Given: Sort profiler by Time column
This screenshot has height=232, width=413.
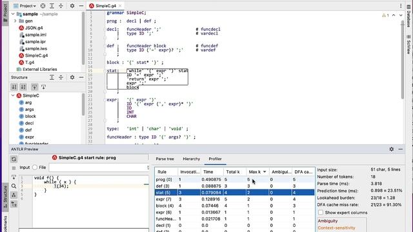Looking at the screenshot, I should (x=212, y=172).
